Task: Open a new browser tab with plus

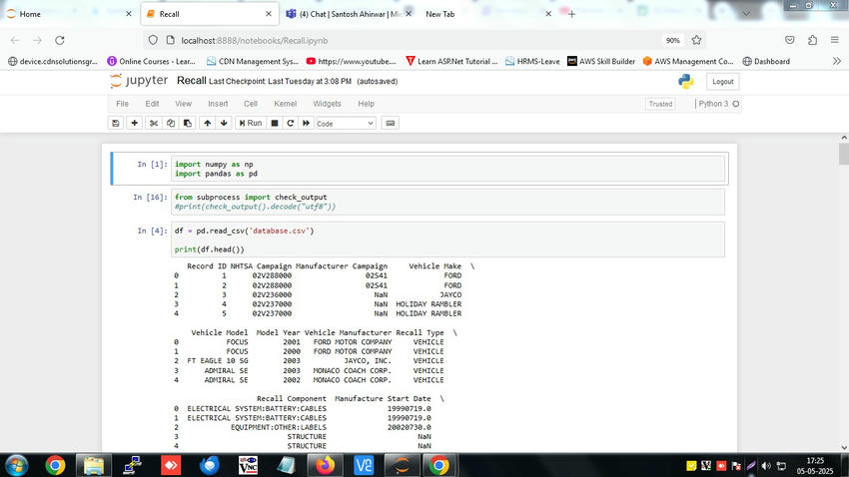Action: 571,14
